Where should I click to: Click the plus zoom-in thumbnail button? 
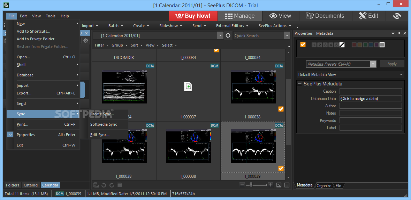tap(271, 185)
